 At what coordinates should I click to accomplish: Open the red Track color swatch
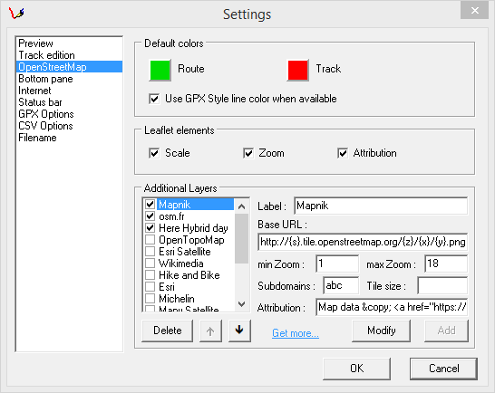(297, 70)
